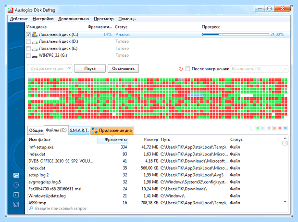Click the Введите поисковый запрос search field

[158, 209]
